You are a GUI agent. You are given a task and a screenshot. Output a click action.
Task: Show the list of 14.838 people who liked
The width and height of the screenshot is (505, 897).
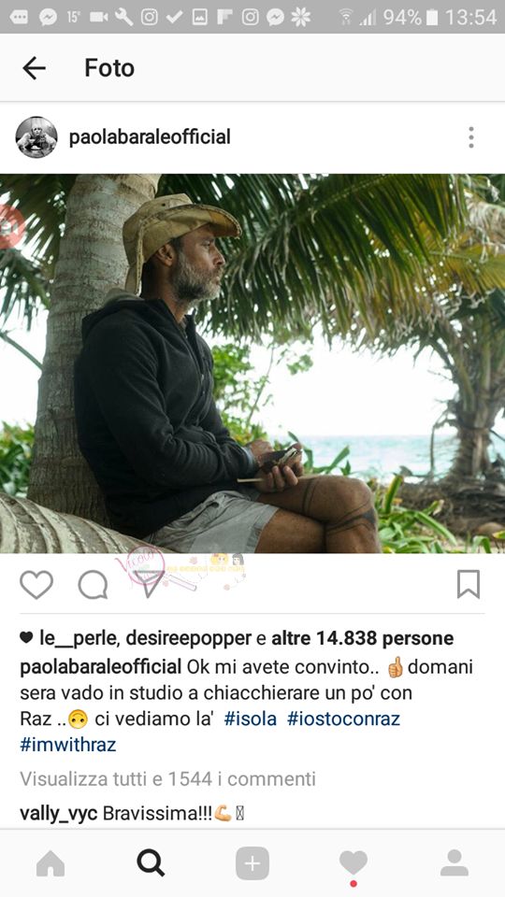[363, 638]
